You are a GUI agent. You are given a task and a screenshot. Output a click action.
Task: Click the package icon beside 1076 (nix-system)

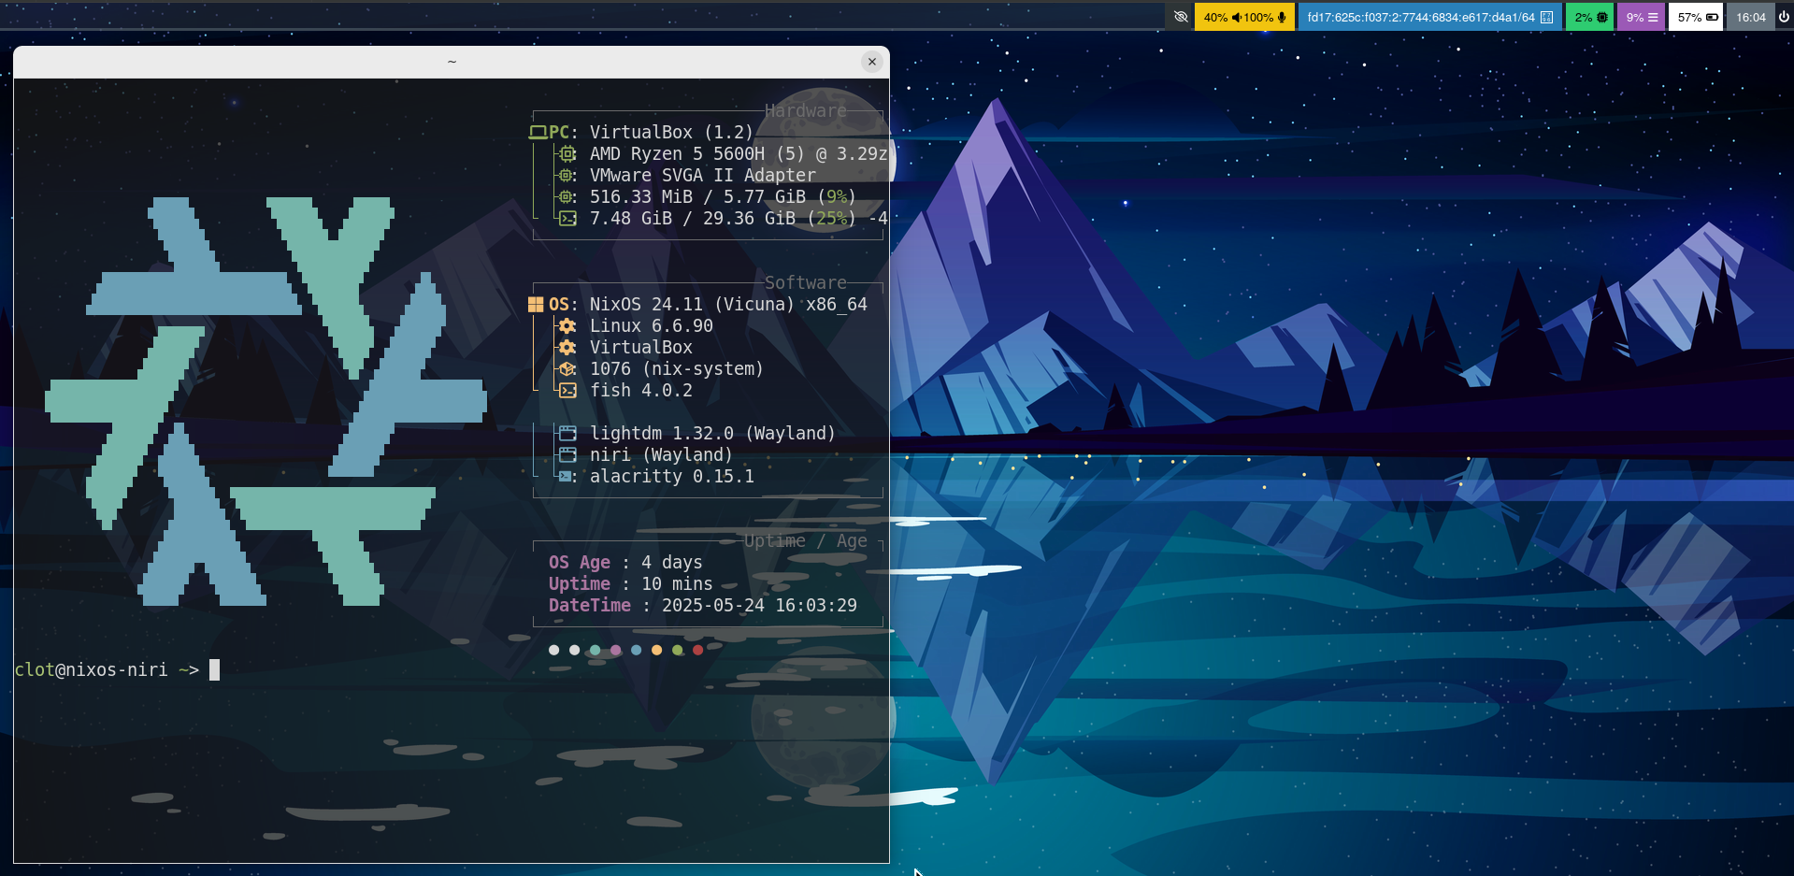coord(567,369)
